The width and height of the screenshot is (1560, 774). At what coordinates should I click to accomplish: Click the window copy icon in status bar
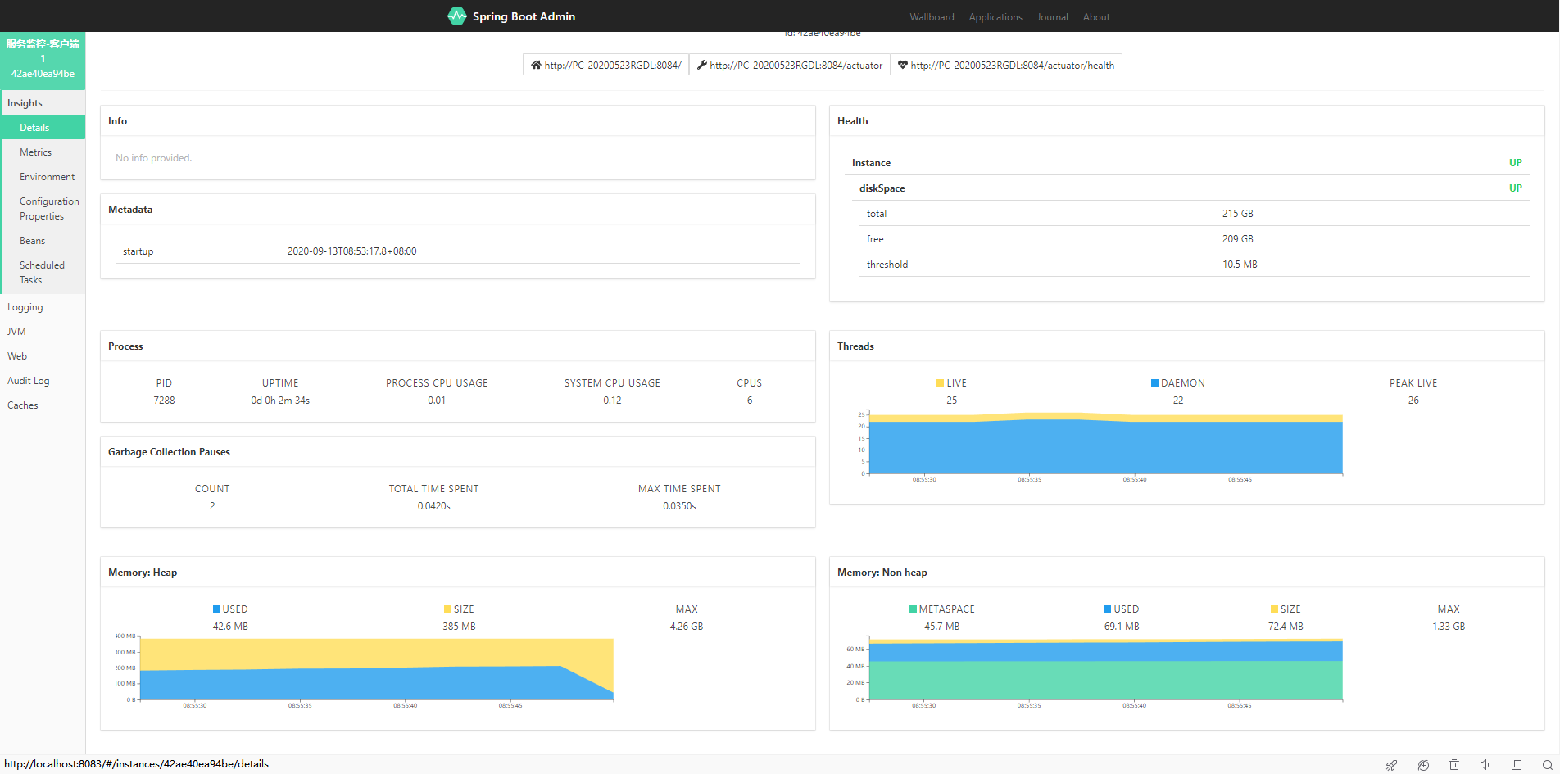pos(1517,765)
